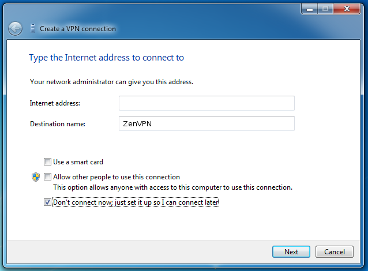Click the Destination name field containing ZenVPN

click(x=206, y=123)
